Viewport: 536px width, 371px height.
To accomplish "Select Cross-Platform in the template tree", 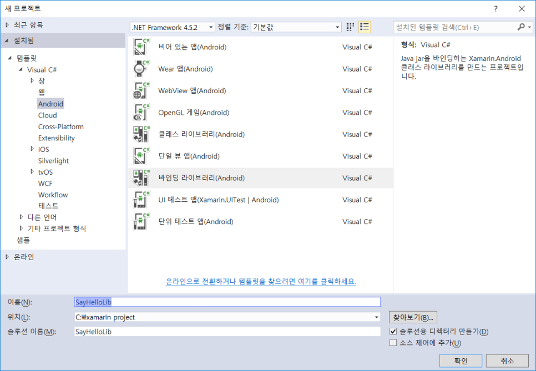I will click(x=61, y=126).
